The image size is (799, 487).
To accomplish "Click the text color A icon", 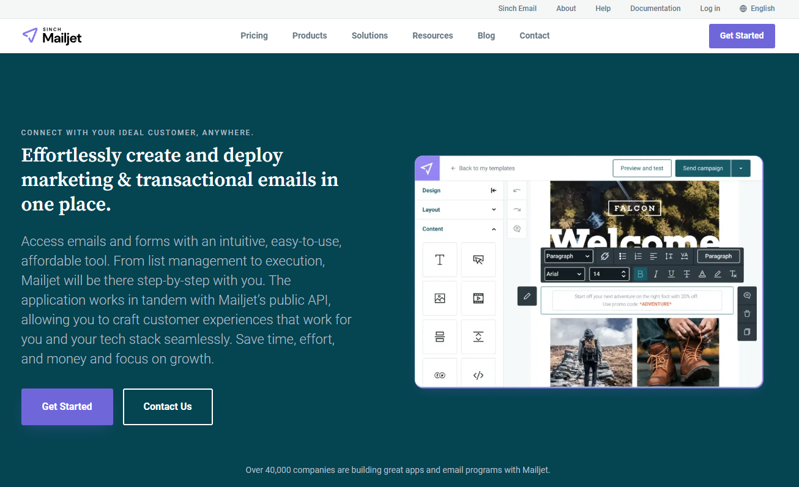I will 702,274.
